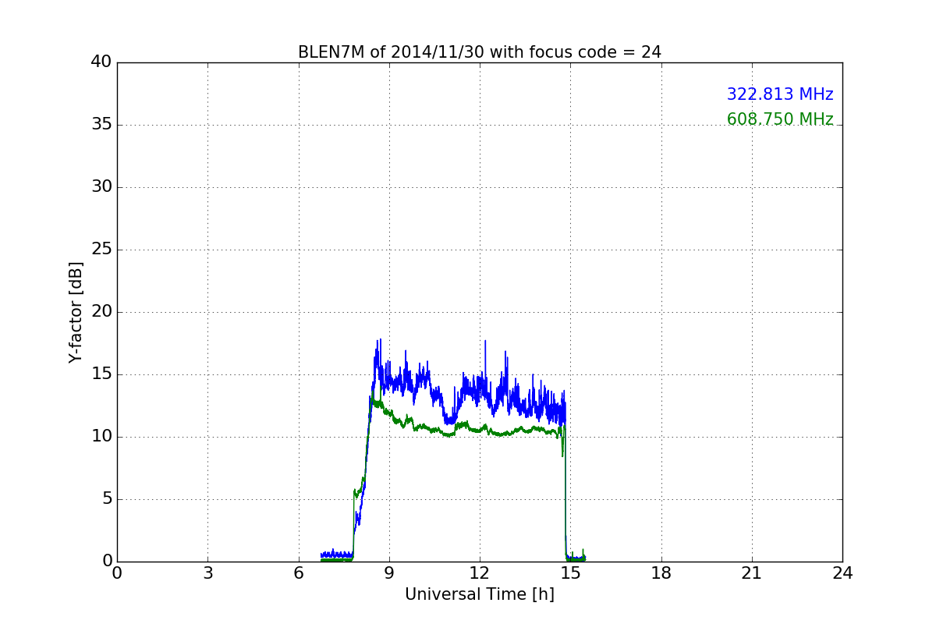Viewport: 936px width, 624px height.
Task: Click the x-axis tick label 12
Action: coord(480,573)
